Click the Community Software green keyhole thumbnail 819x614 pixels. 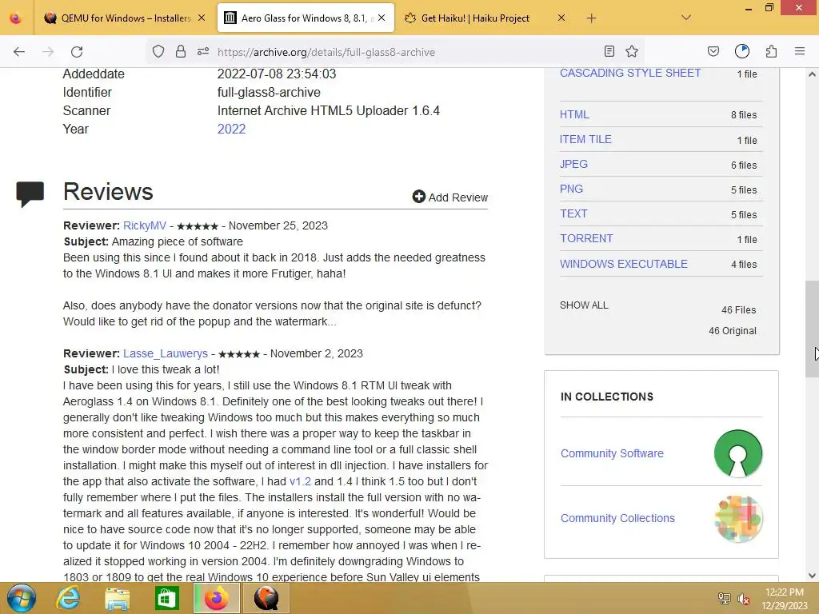pyautogui.click(x=738, y=454)
